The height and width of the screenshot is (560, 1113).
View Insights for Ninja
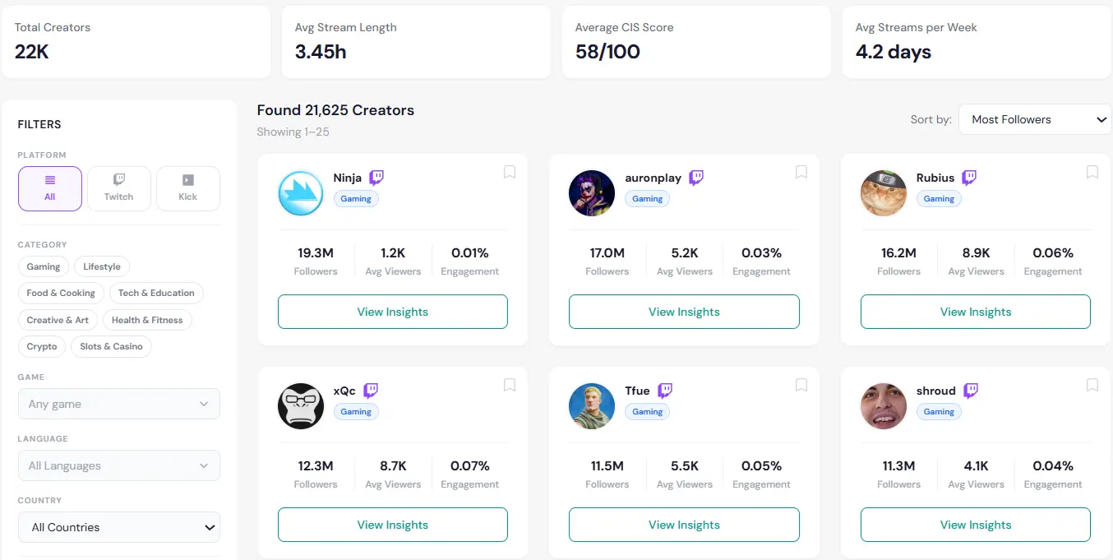coord(392,312)
